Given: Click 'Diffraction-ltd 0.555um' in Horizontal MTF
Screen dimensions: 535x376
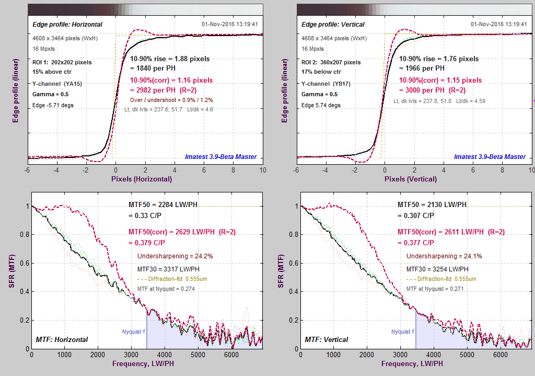Looking at the screenshot, I should pyautogui.click(x=178, y=279).
